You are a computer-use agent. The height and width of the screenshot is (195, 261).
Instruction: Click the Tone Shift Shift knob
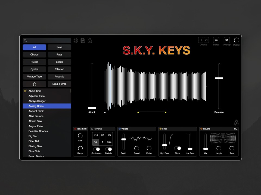80,136
